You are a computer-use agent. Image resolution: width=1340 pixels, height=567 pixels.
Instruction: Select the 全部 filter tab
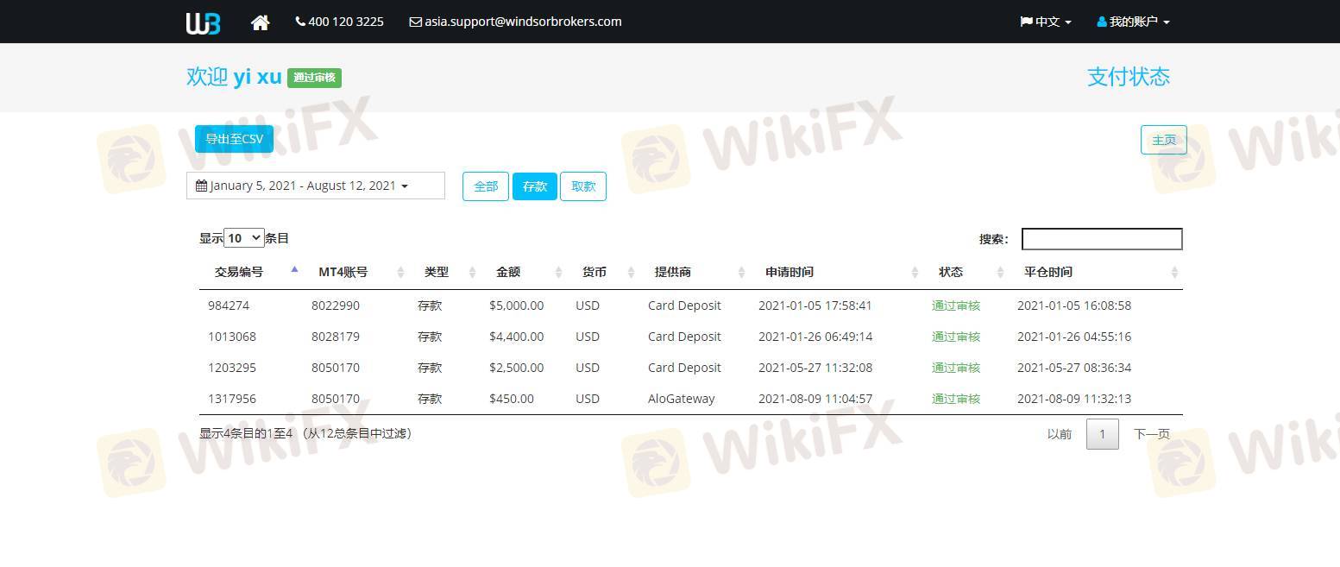(x=486, y=186)
